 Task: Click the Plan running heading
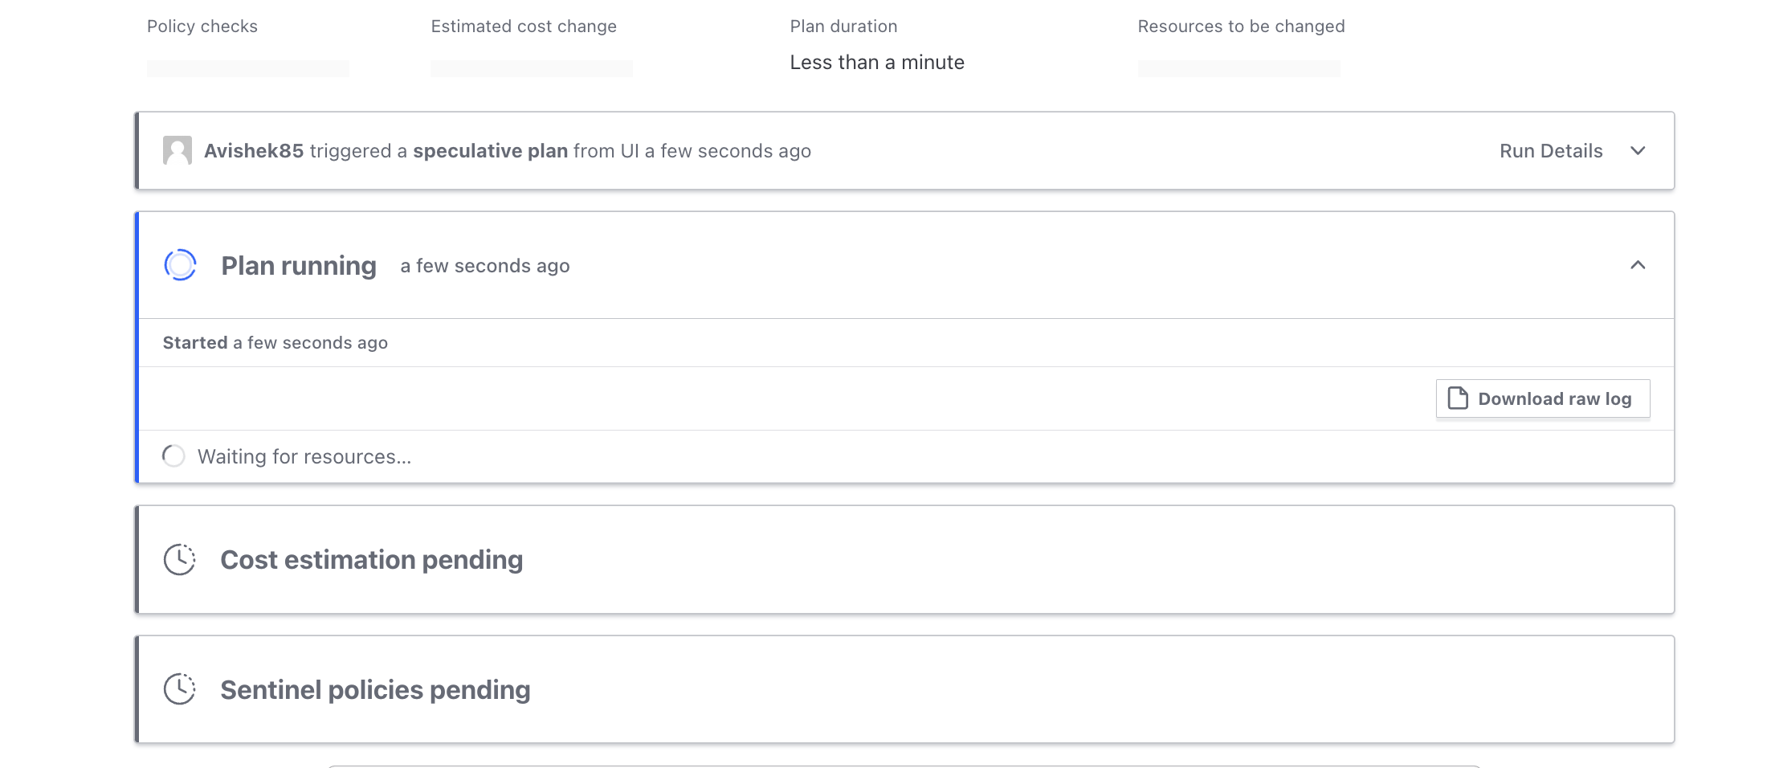[x=299, y=266]
